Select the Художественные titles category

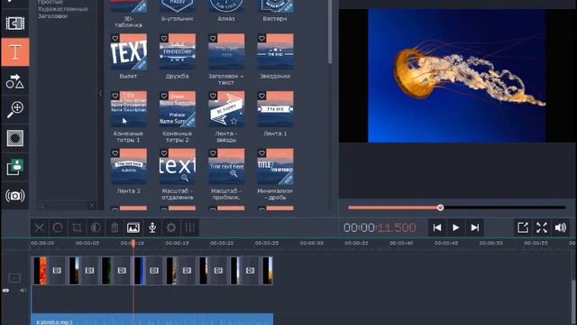(63, 9)
